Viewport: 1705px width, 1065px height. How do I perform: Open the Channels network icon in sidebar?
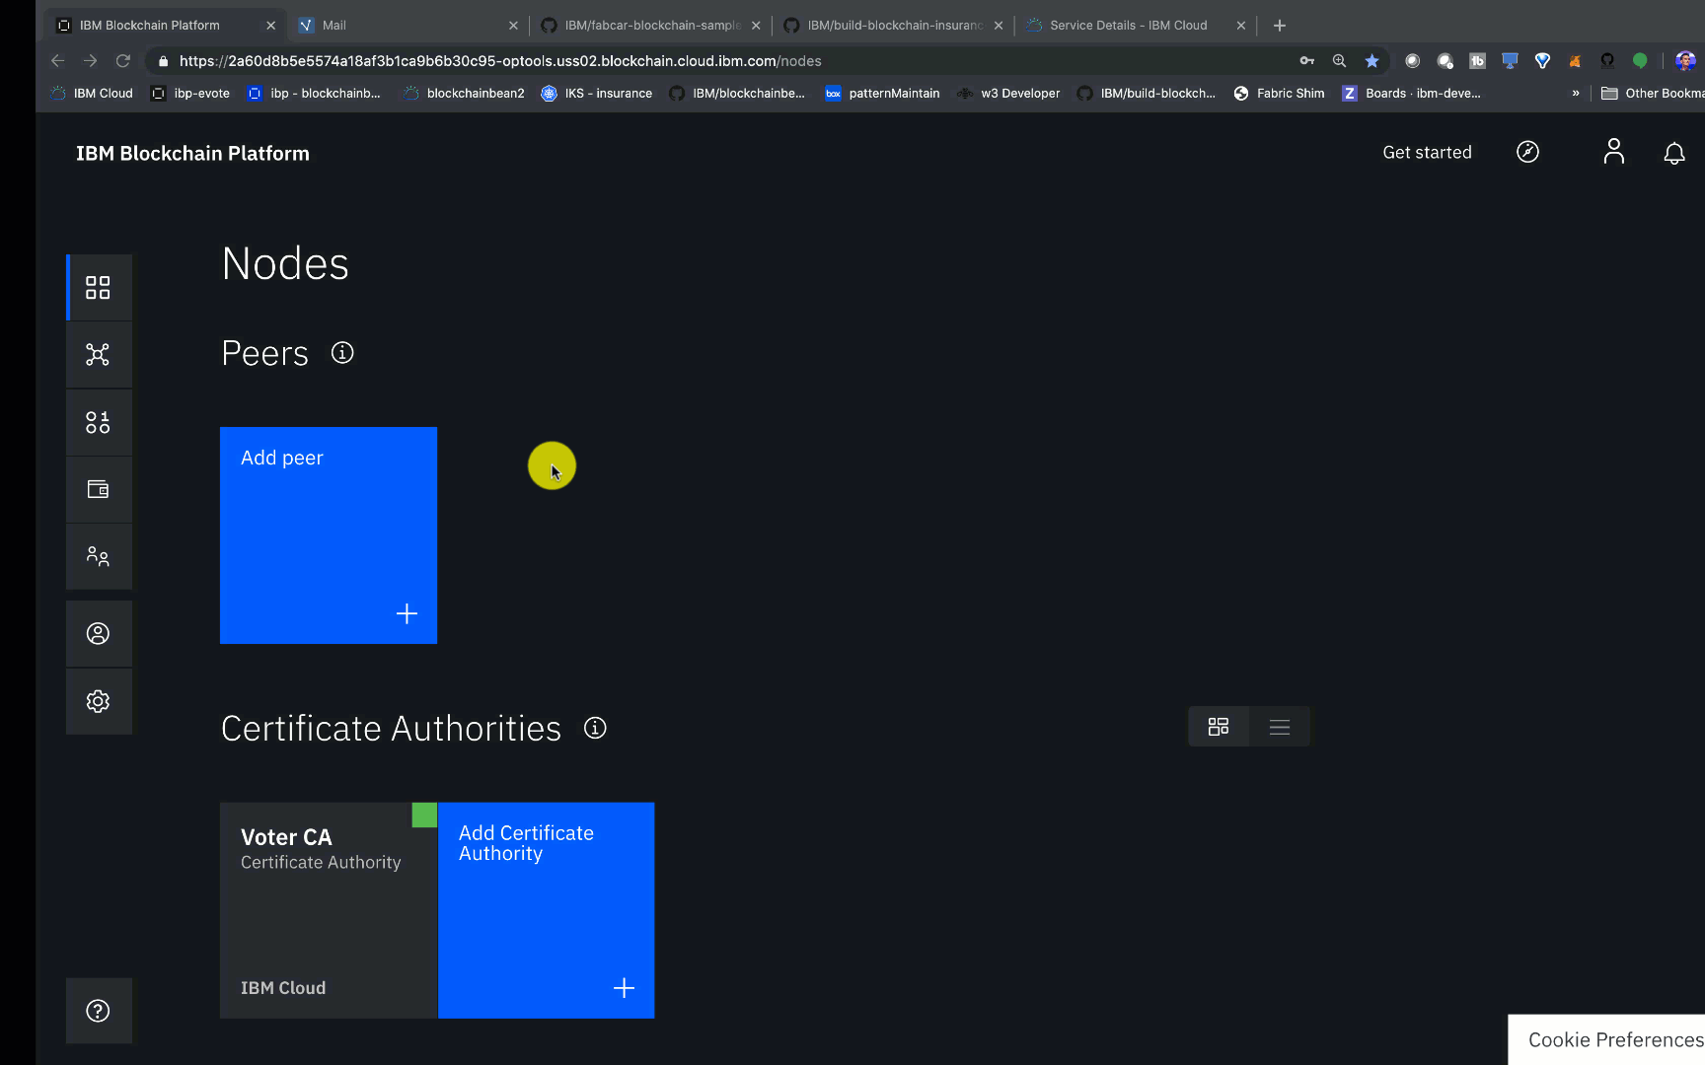(98, 354)
